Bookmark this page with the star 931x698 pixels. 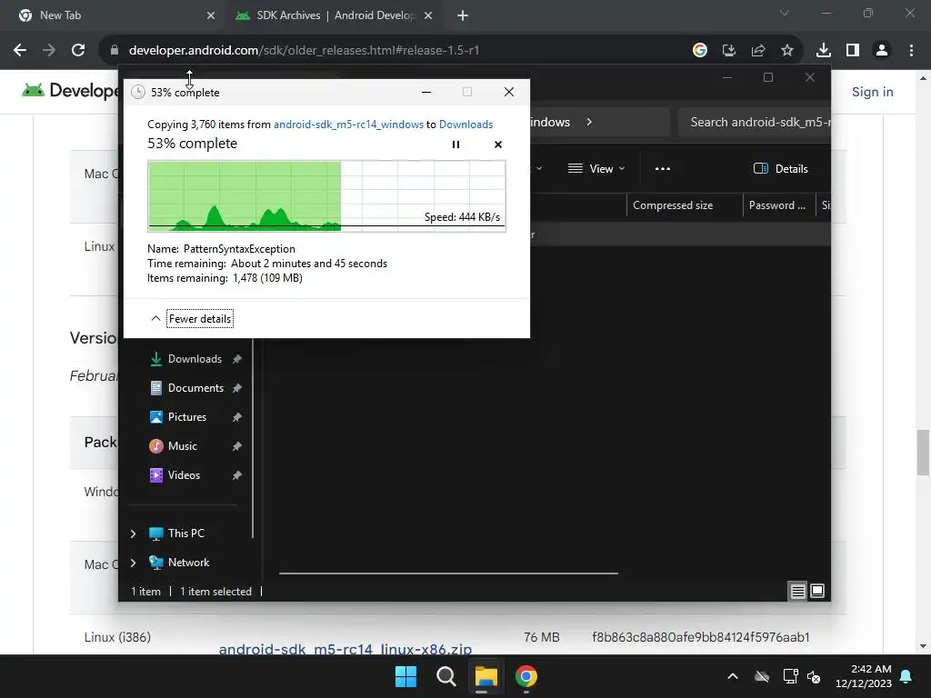click(x=787, y=51)
